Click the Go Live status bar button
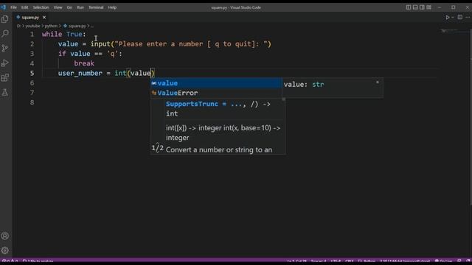 pos(443,261)
